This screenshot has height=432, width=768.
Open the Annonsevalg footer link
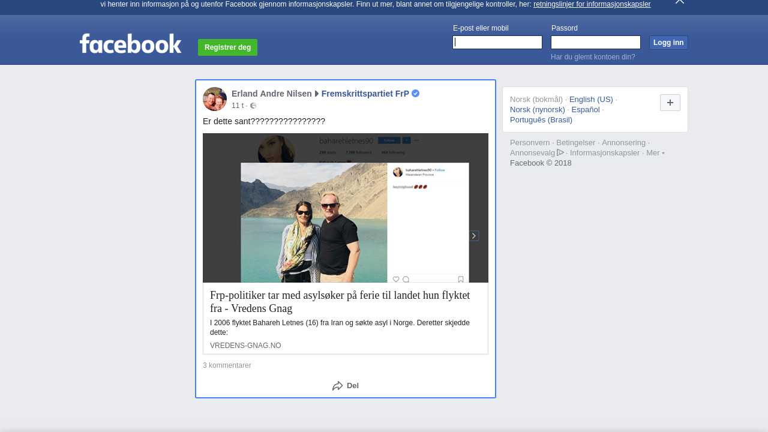pos(536,153)
